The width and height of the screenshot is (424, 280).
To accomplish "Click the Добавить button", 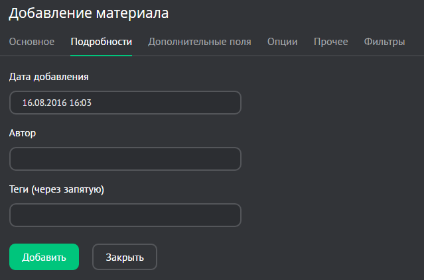I will [x=44, y=257].
